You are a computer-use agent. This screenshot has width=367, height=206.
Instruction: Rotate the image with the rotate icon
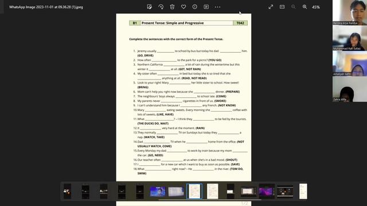point(161,7)
